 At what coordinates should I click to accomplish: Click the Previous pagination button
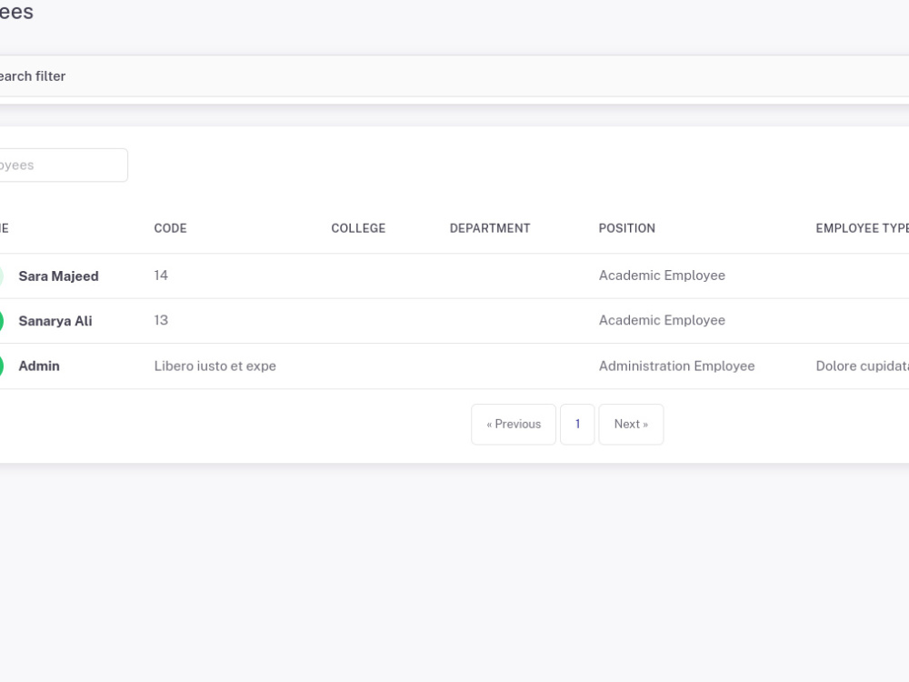513,425
